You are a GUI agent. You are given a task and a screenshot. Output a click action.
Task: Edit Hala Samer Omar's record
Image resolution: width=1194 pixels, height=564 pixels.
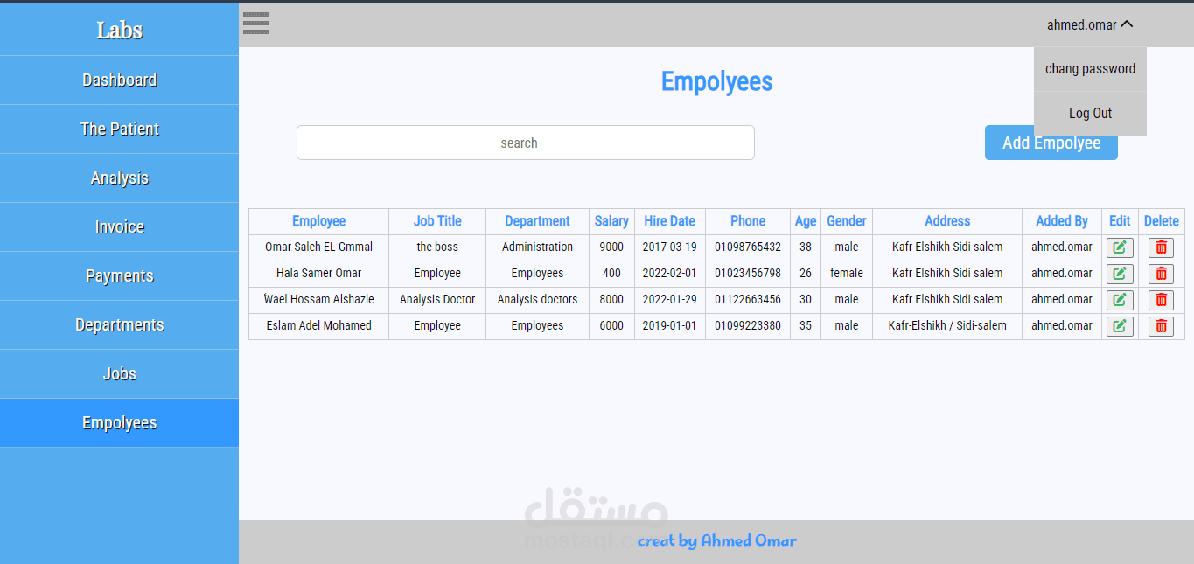(x=1120, y=274)
